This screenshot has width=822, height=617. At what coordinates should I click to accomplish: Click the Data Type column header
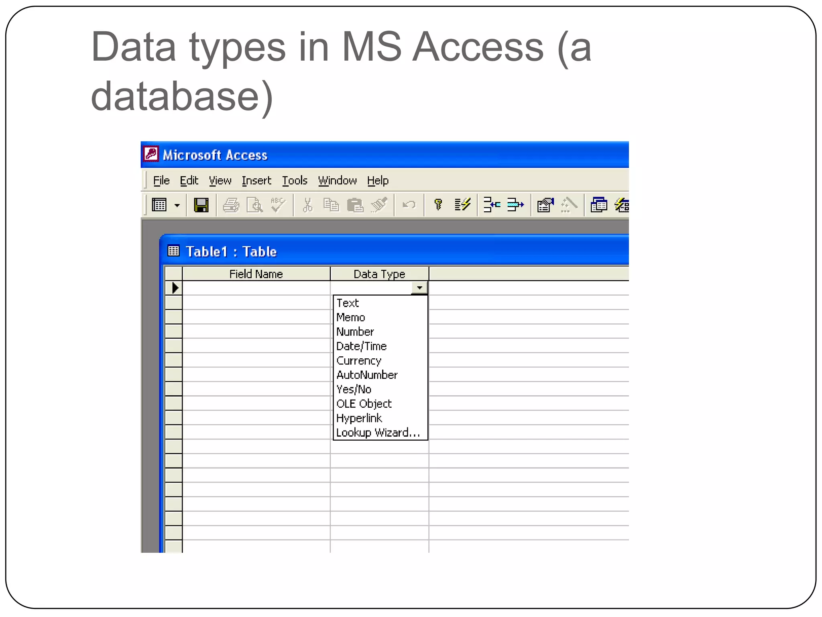(379, 274)
